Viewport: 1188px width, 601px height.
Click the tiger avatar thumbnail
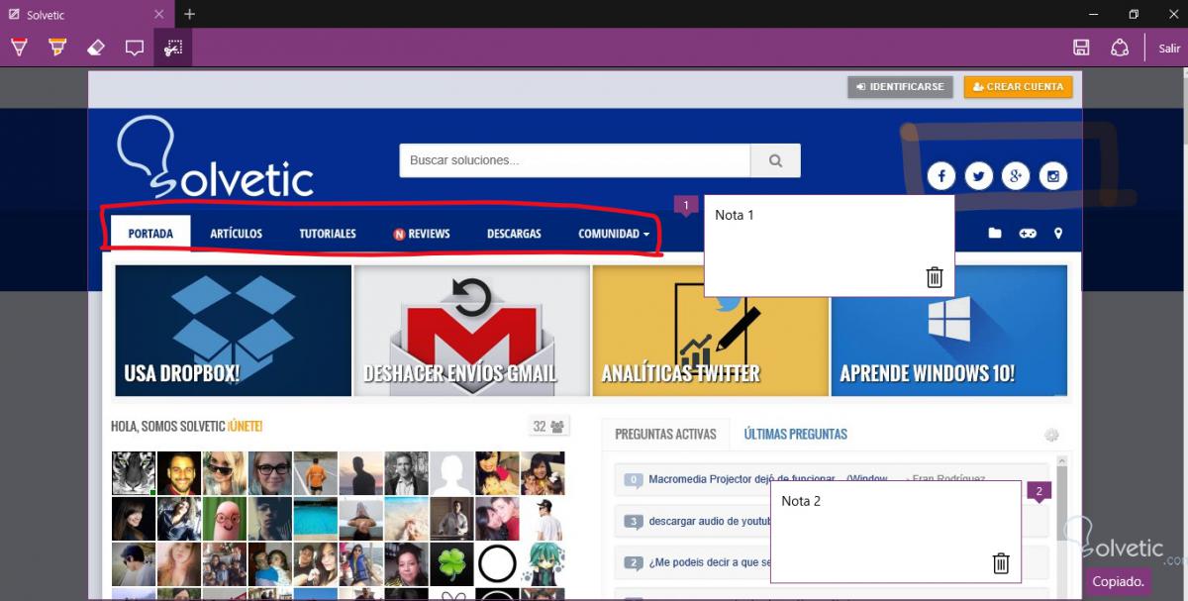(134, 473)
